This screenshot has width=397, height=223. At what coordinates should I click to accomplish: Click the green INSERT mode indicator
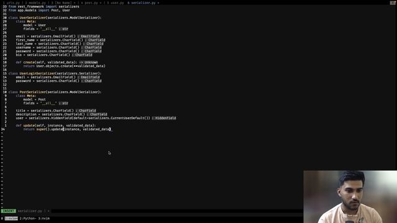pos(8,211)
